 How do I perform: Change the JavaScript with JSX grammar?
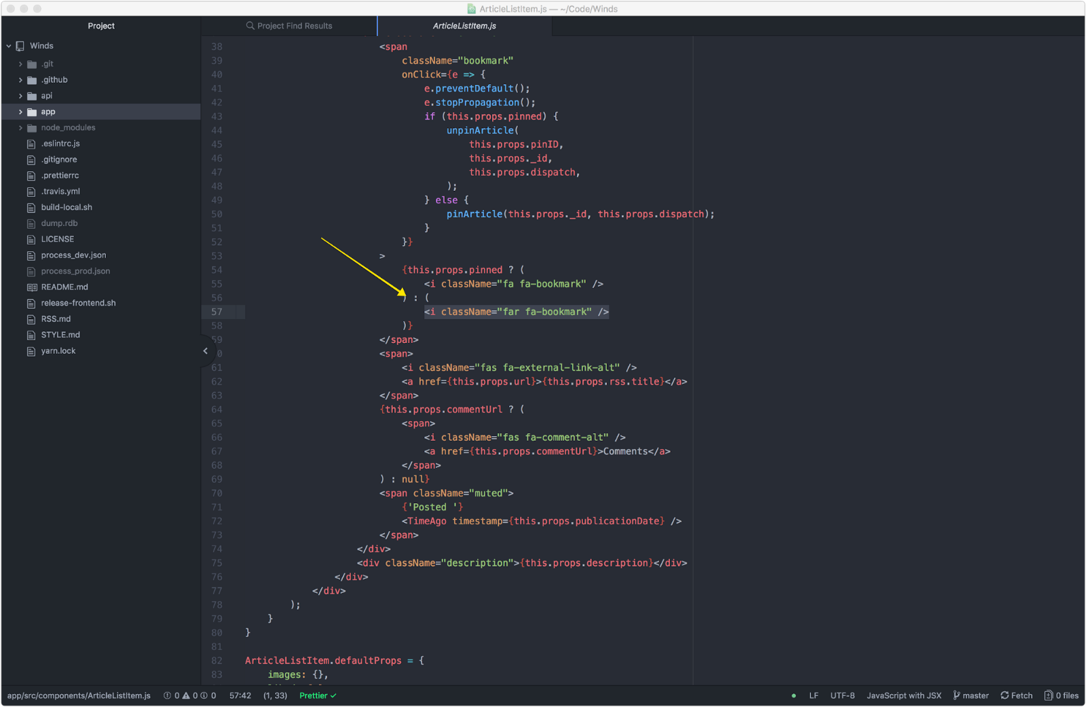(x=903, y=695)
